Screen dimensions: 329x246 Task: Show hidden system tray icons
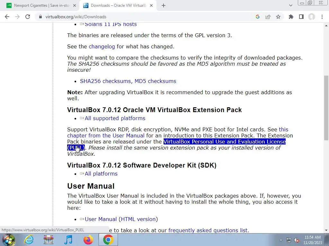pyautogui.click(x=281, y=240)
